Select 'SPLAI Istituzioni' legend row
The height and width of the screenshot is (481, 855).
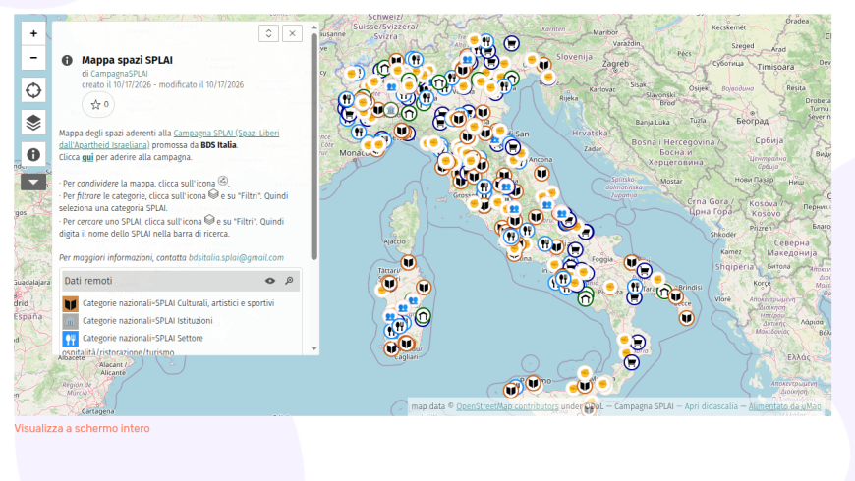pyautogui.click(x=147, y=321)
